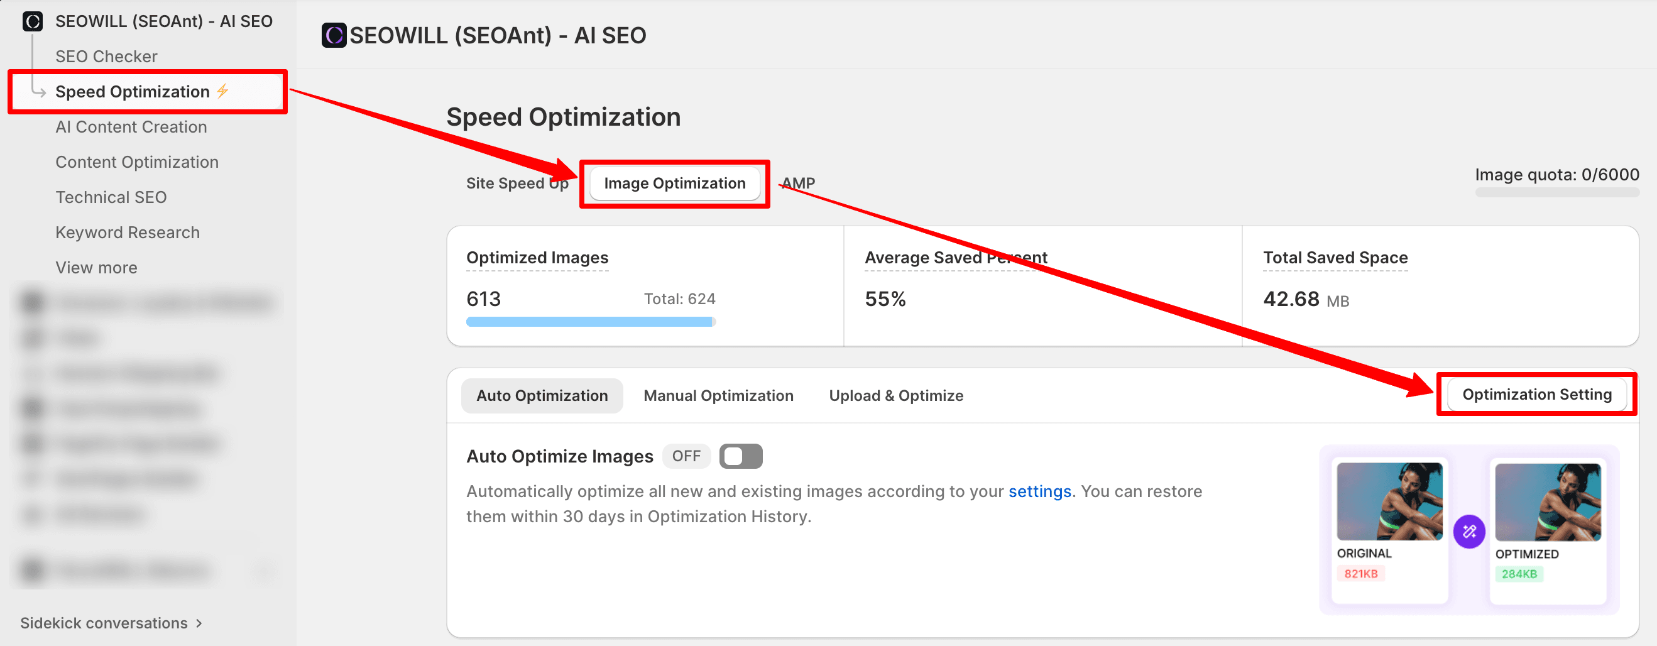Open the AMP tab
The image size is (1657, 646).
point(798,183)
